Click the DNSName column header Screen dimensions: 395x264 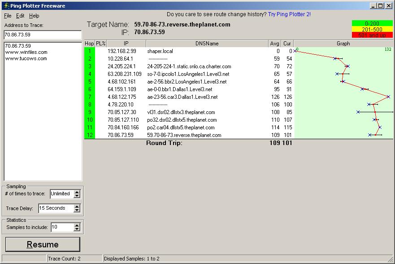207,44
